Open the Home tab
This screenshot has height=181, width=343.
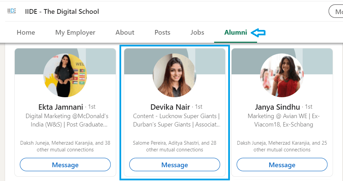click(x=26, y=32)
